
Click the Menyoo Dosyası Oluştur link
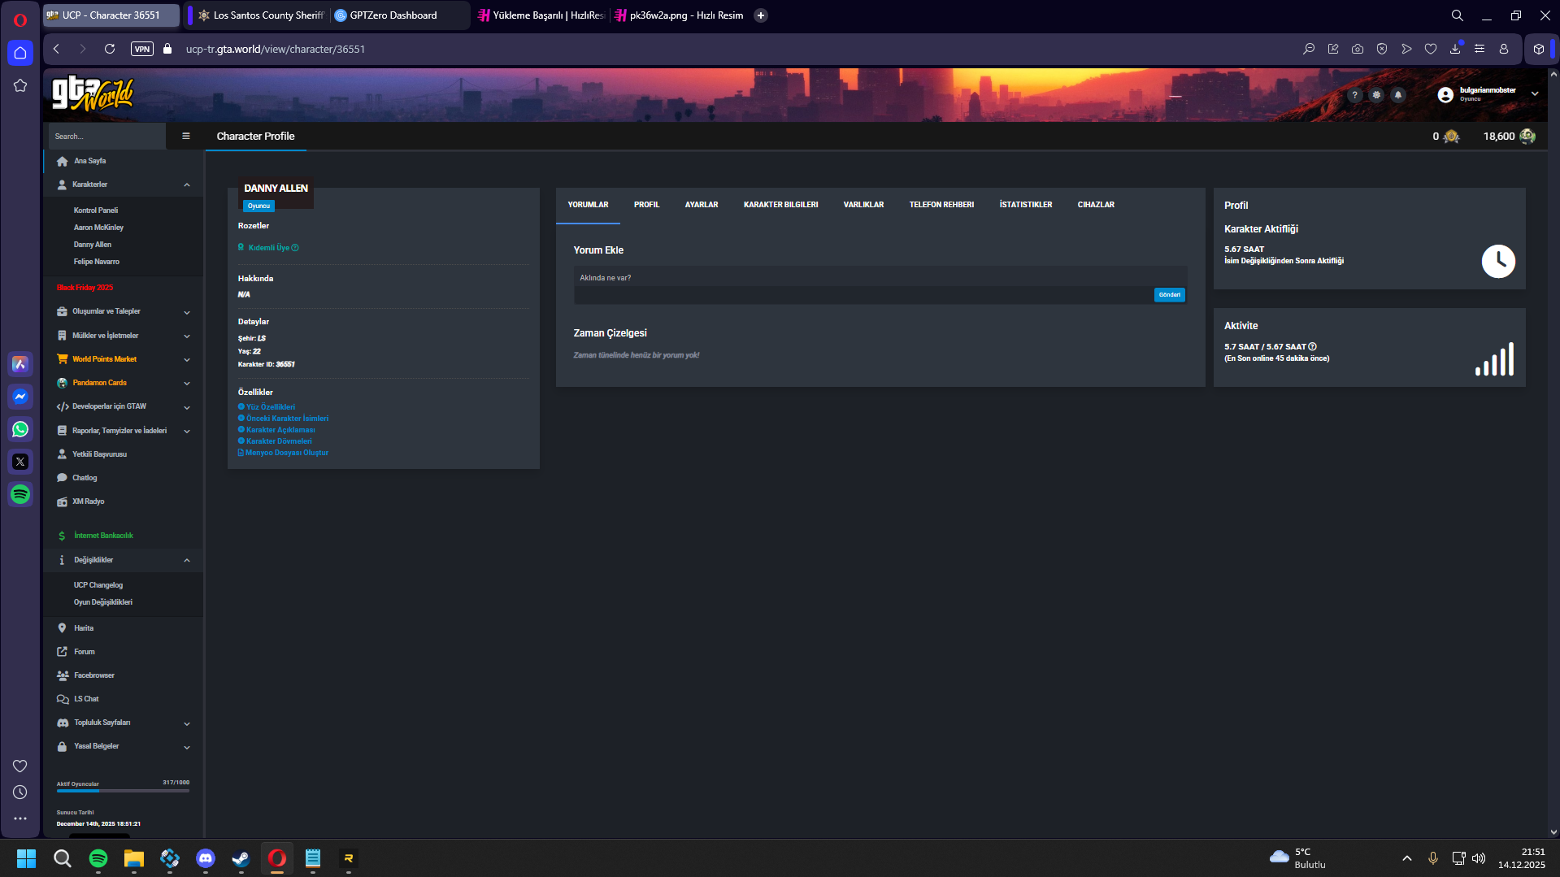tap(287, 453)
